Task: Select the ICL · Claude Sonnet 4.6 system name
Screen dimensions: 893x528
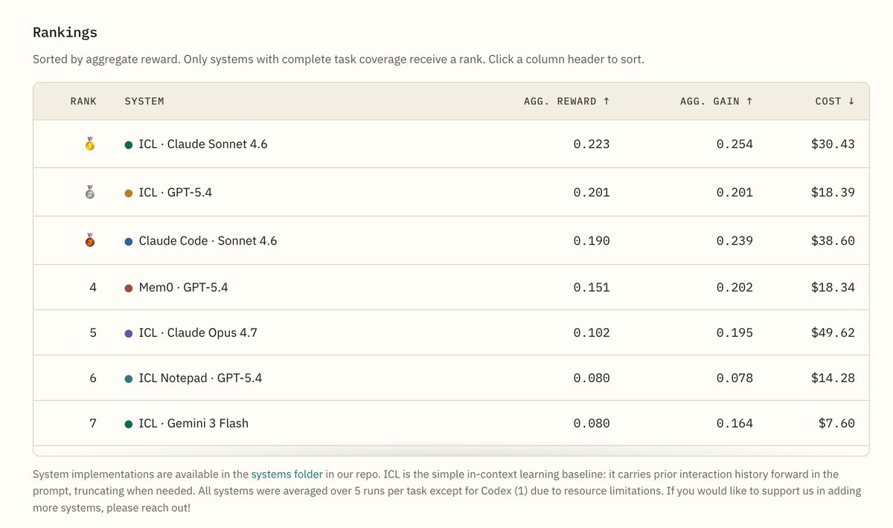Action: click(203, 144)
